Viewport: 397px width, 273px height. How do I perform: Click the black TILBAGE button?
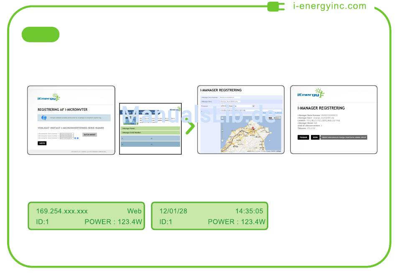[x=303, y=137]
